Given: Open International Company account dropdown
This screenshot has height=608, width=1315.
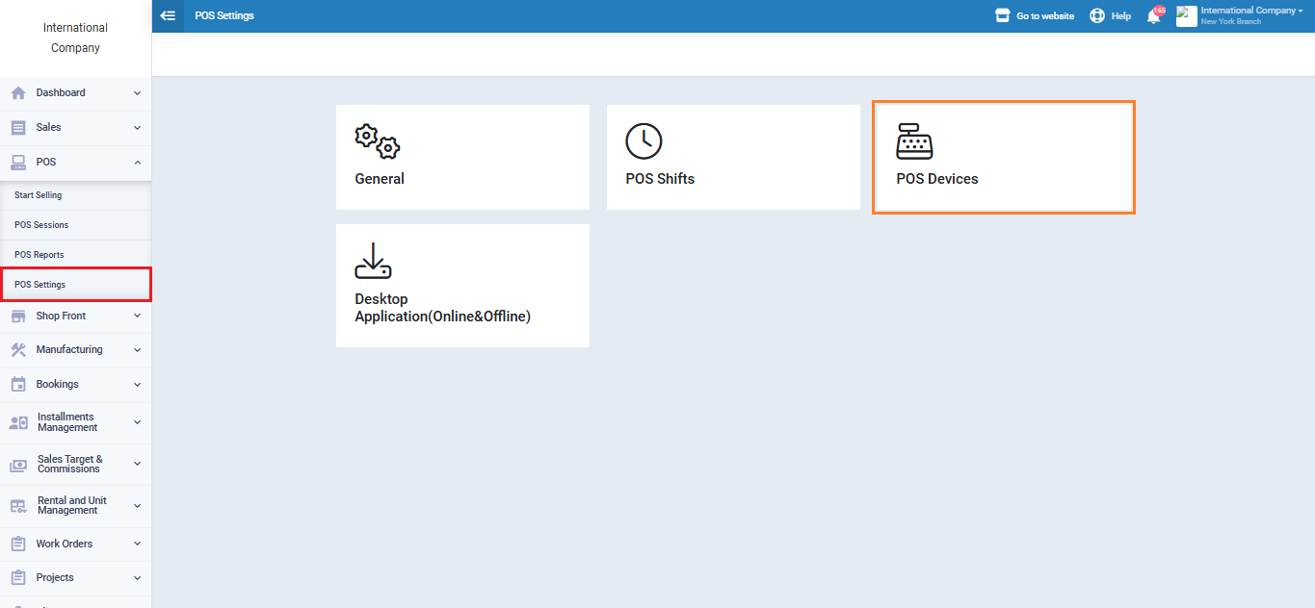Looking at the screenshot, I should point(1251,12).
